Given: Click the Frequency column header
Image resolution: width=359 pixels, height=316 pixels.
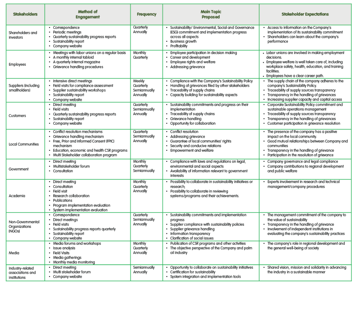Looking at the screenshot, I should point(147,14).
